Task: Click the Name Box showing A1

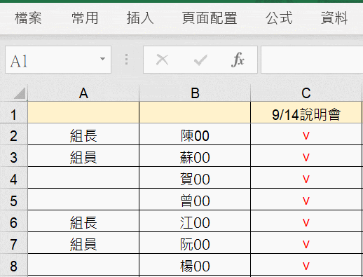Action: (x=58, y=60)
